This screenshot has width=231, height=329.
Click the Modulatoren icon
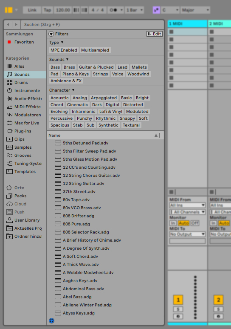(x=9, y=115)
